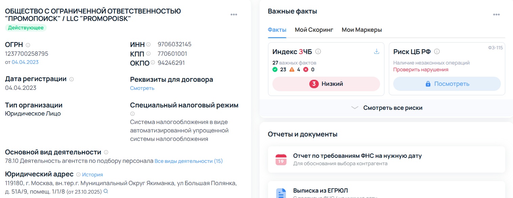The width and height of the screenshot is (513, 198).
Task: Click the info icon next to ОКПО
Action: click(x=153, y=63)
